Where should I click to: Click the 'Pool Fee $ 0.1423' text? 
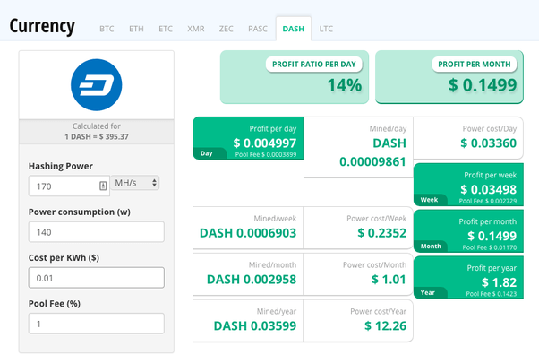click(x=492, y=294)
